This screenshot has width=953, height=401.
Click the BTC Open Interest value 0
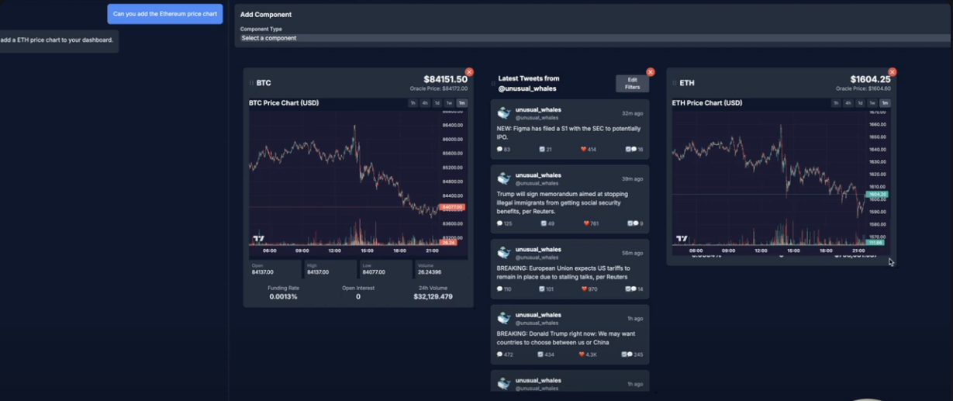coord(358,296)
